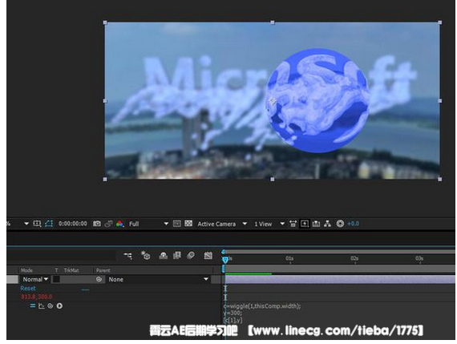Toggle pixel aspect ratio correction icon
Viewport: 457px width, 344px height.
293,224
